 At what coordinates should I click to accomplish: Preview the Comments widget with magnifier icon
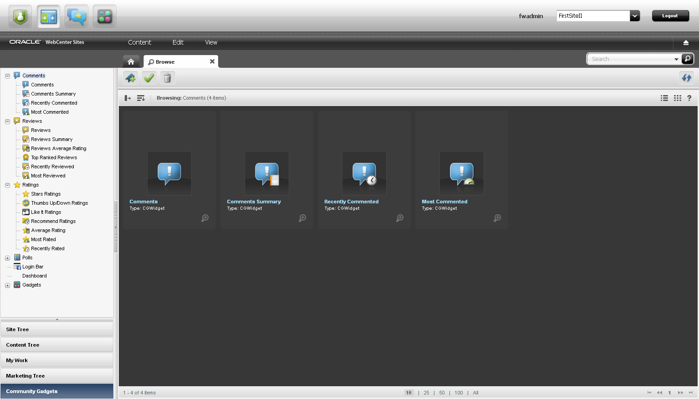click(x=205, y=218)
